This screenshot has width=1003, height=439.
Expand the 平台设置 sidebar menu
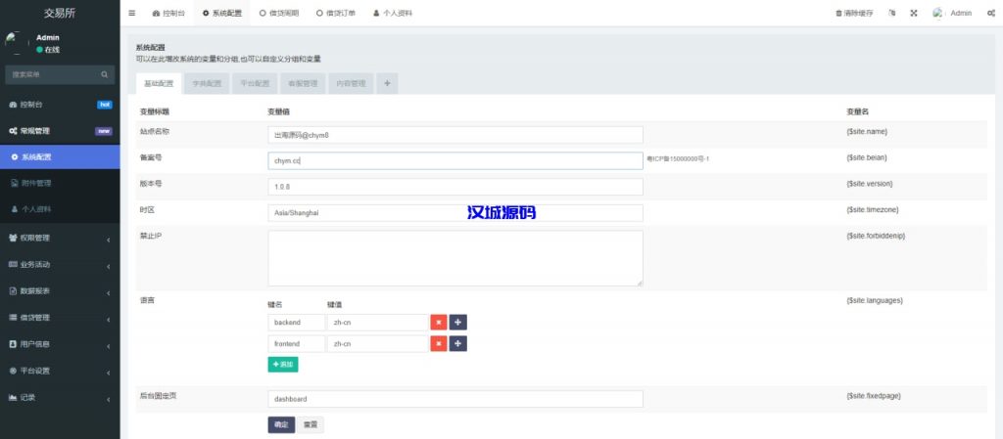(x=59, y=371)
